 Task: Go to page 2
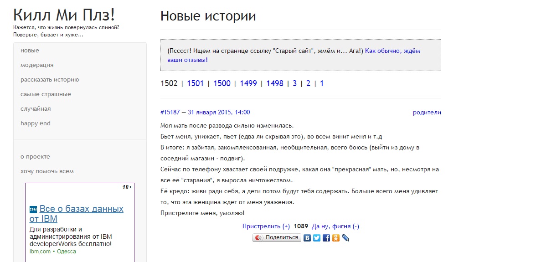tap(308, 83)
